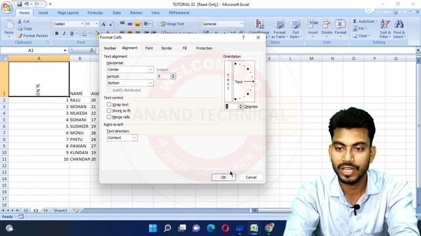Enable the Wrap text checkbox

[x=109, y=104]
